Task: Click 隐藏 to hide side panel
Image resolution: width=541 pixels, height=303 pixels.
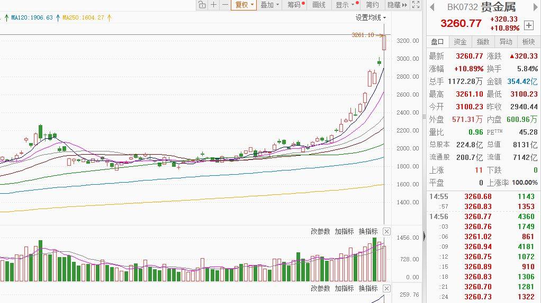Action: (397, 5)
